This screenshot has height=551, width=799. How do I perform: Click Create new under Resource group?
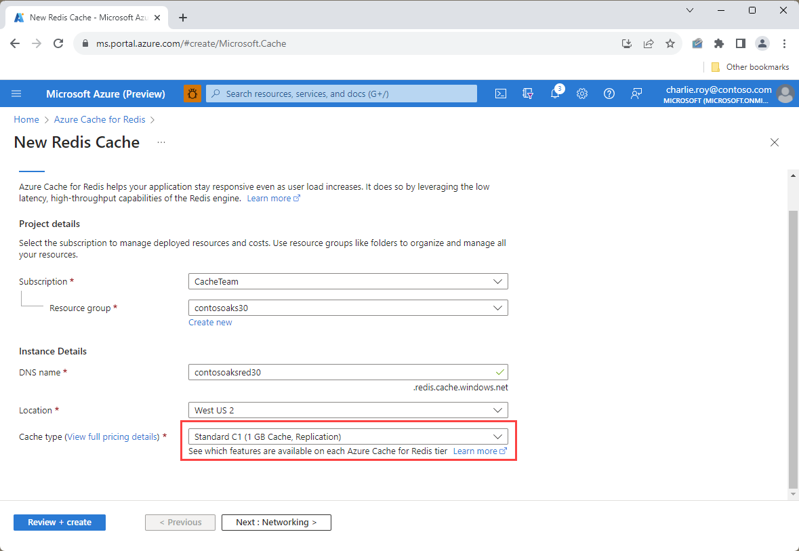point(210,322)
